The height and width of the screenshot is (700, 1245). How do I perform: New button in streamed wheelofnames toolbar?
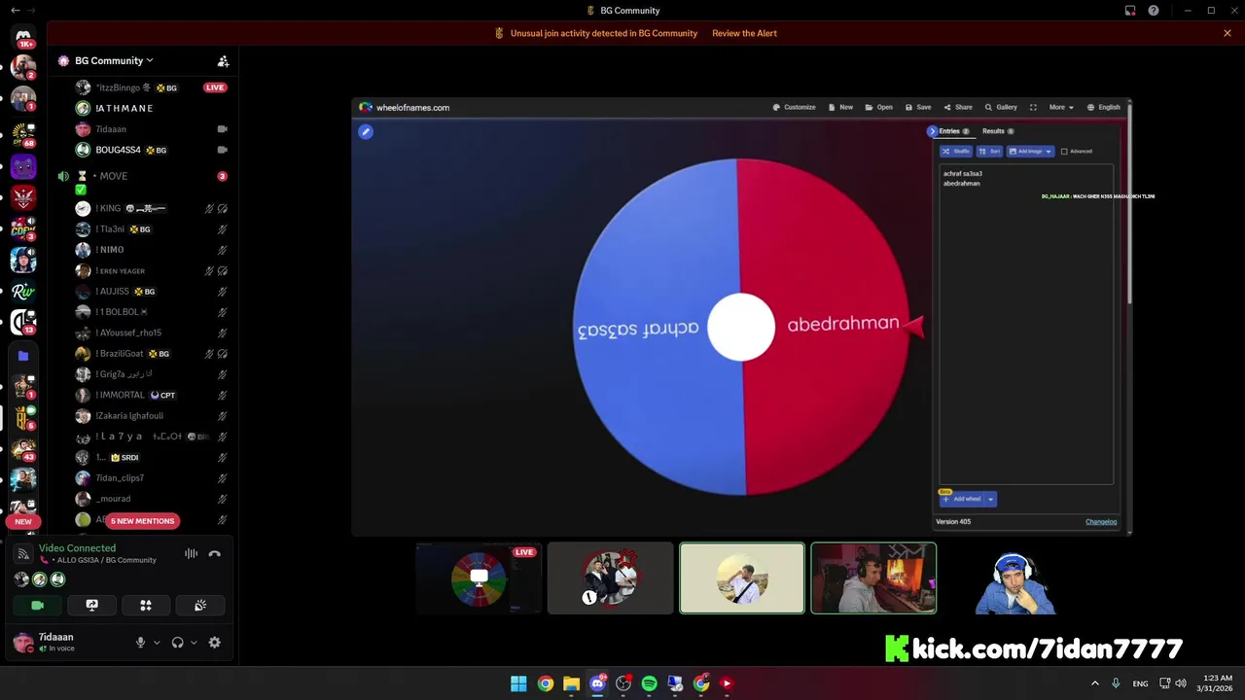[x=840, y=107]
